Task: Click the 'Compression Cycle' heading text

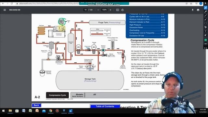Action: pyautogui.click(x=142, y=40)
